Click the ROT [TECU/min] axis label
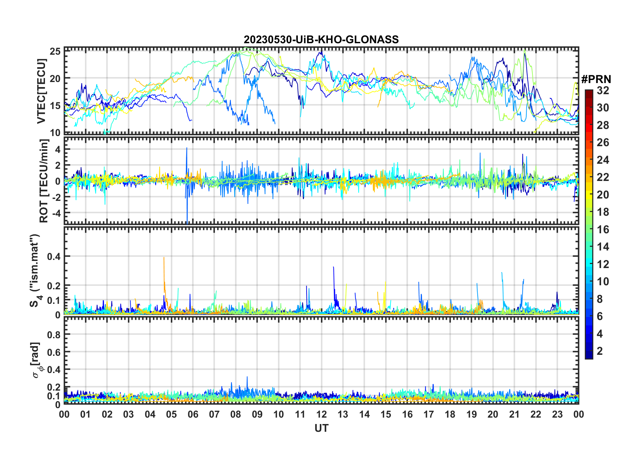The height and width of the screenshot is (449, 643). pyautogui.click(x=44, y=181)
